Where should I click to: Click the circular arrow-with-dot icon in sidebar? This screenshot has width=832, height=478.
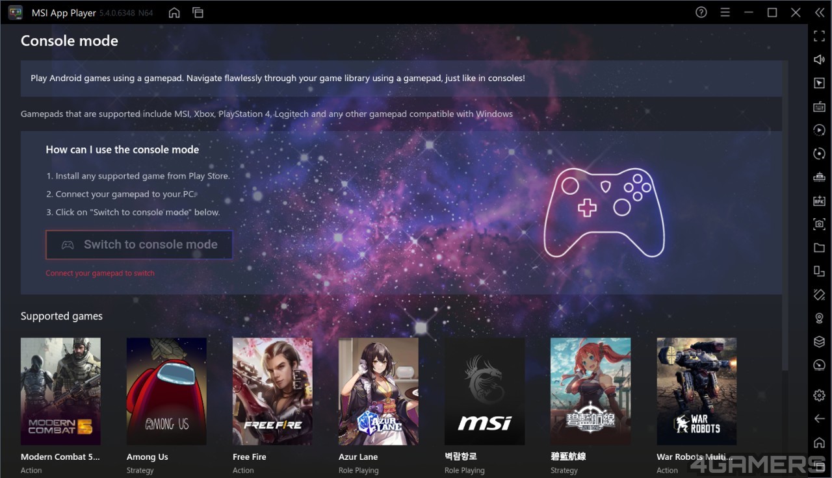(819, 154)
